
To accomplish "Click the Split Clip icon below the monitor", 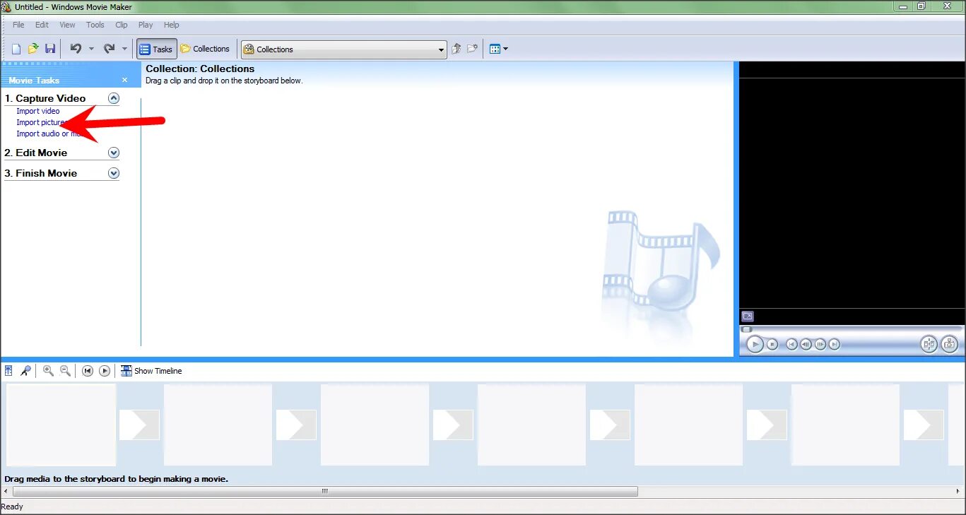I will [929, 344].
